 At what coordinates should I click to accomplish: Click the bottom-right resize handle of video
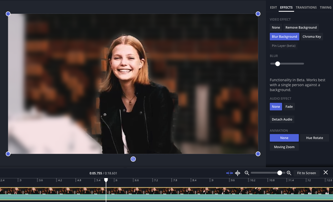(258, 154)
